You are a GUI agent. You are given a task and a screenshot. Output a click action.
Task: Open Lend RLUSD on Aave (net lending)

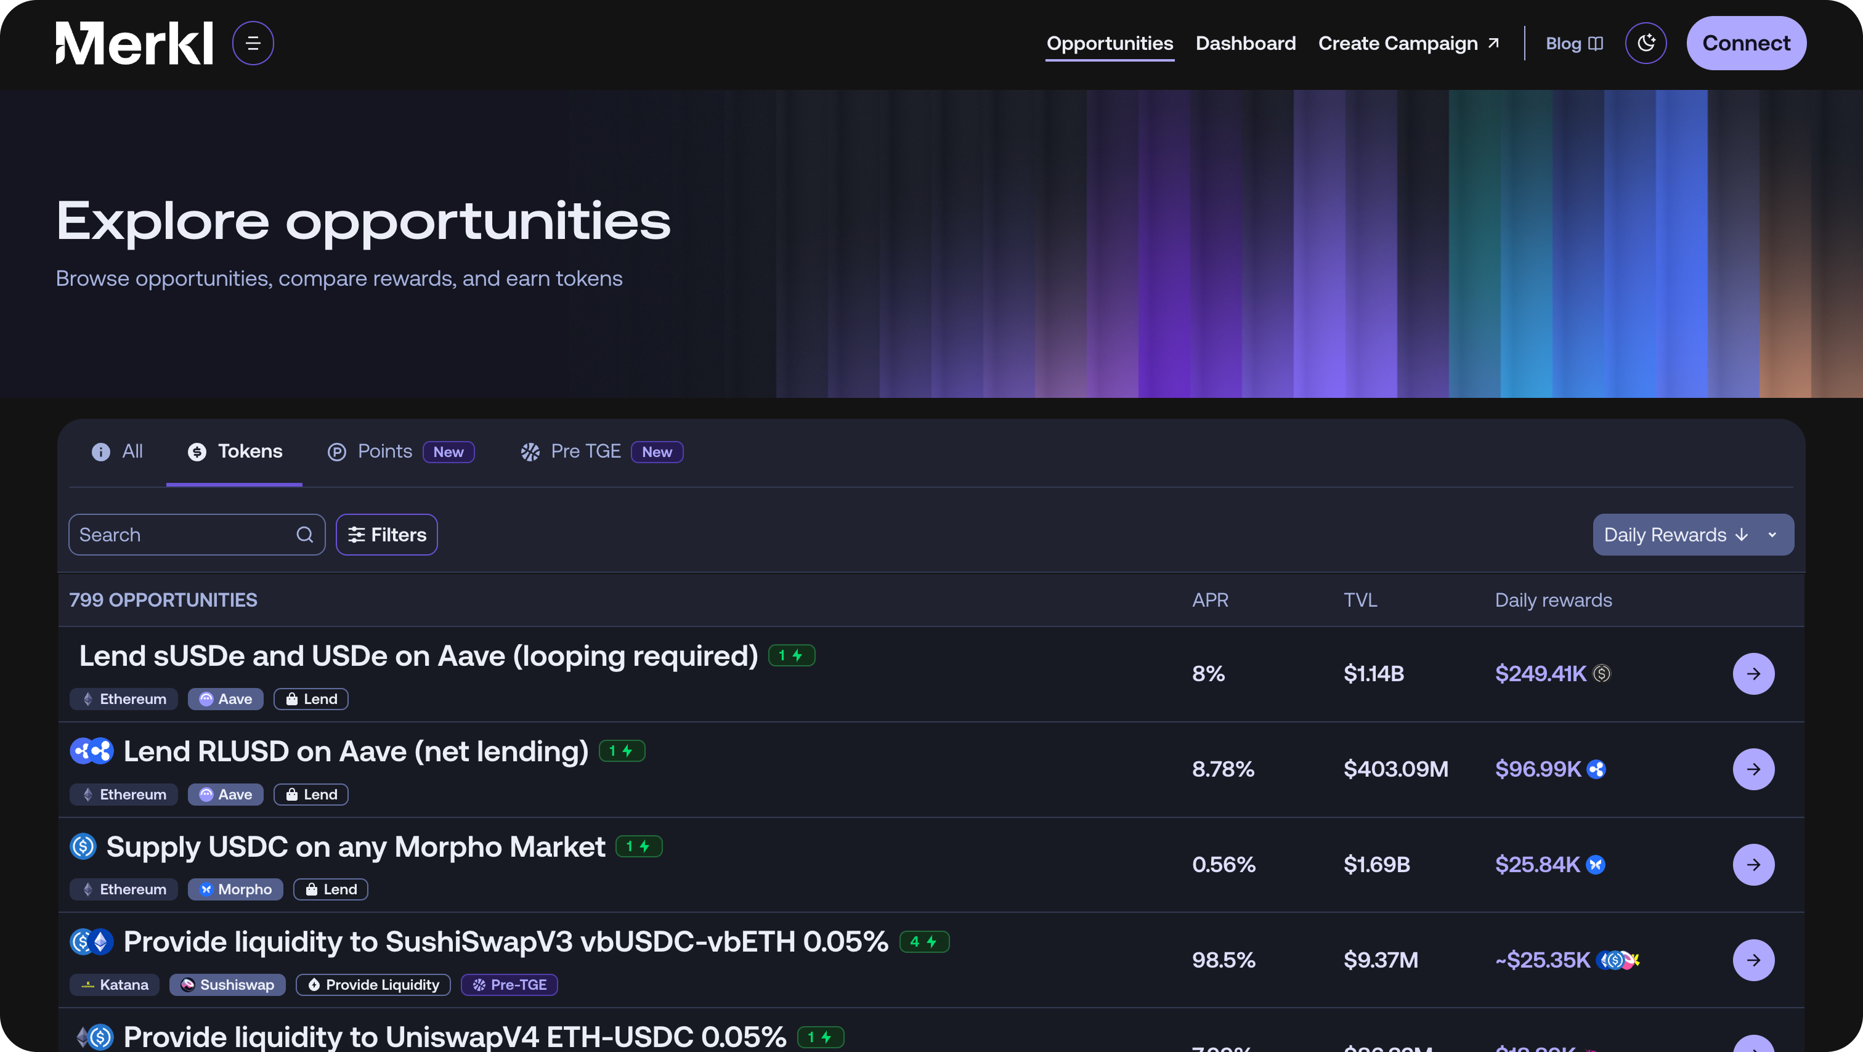click(x=356, y=751)
